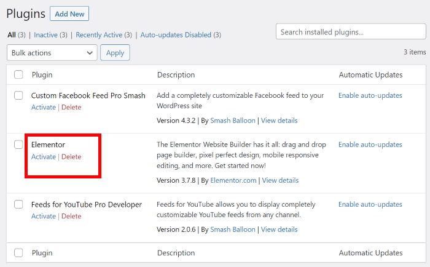
Task: View details for Custom Facebook Feed plugin
Action: coord(279,121)
